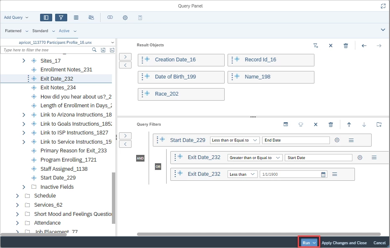Remove object from Query Filters arrow
The height and width of the screenshot is (248, 390).
tap(125, 144)
